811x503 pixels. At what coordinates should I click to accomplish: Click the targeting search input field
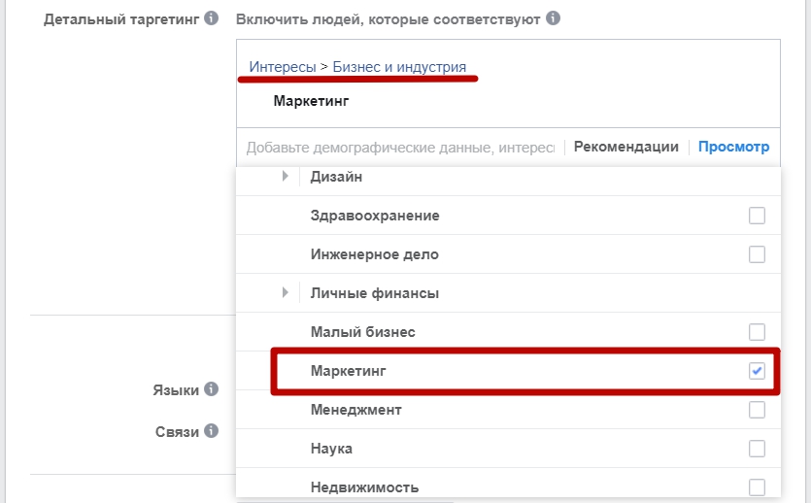click(x=400, y=148)
